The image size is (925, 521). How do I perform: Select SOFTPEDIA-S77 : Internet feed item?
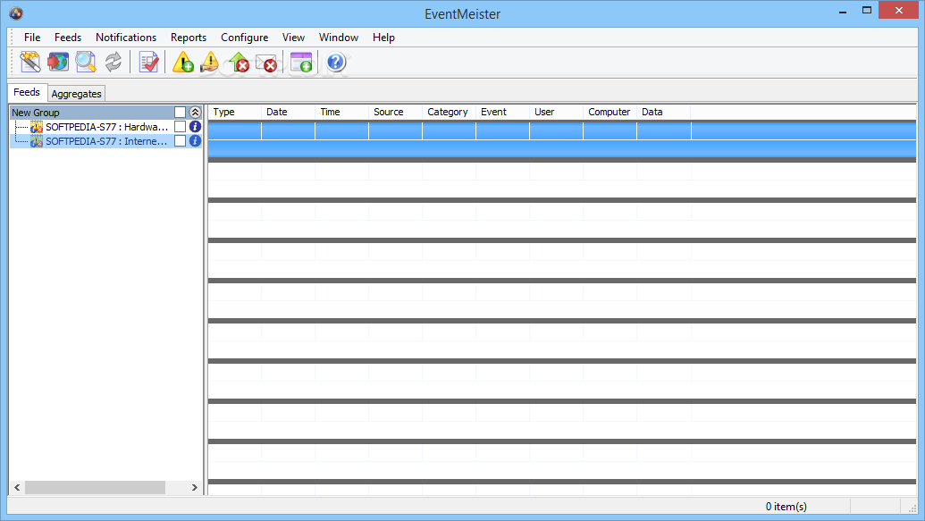106,141
